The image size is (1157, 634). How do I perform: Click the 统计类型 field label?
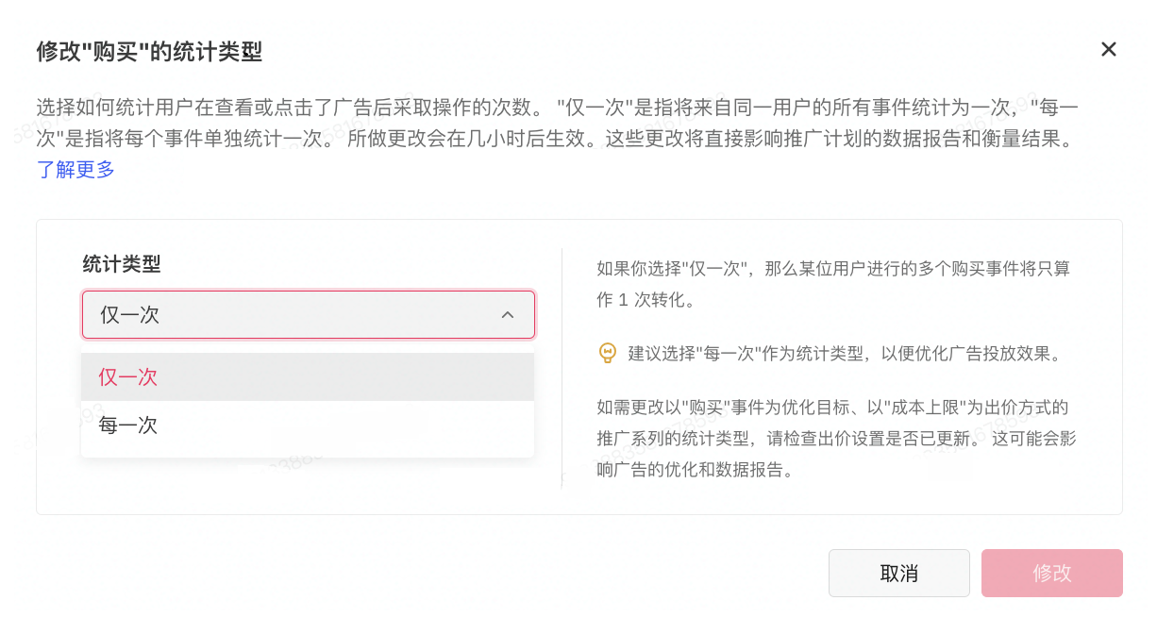(122, 264)
